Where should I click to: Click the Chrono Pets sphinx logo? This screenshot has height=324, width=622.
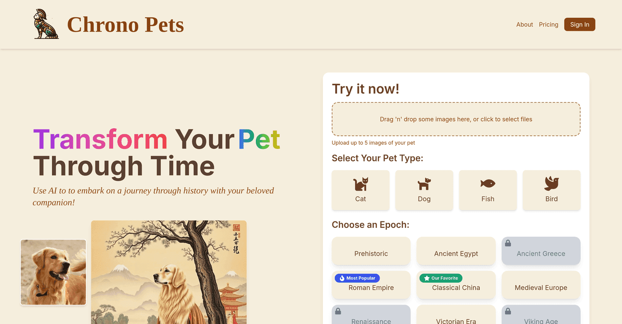[46, 24]
